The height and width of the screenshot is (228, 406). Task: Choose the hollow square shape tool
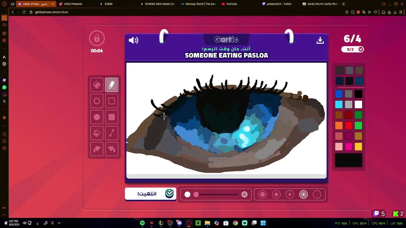tap(112, 101)
